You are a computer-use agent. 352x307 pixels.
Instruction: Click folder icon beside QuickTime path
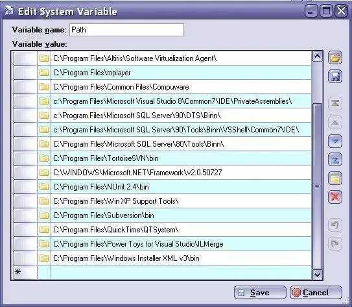point(44,230)
